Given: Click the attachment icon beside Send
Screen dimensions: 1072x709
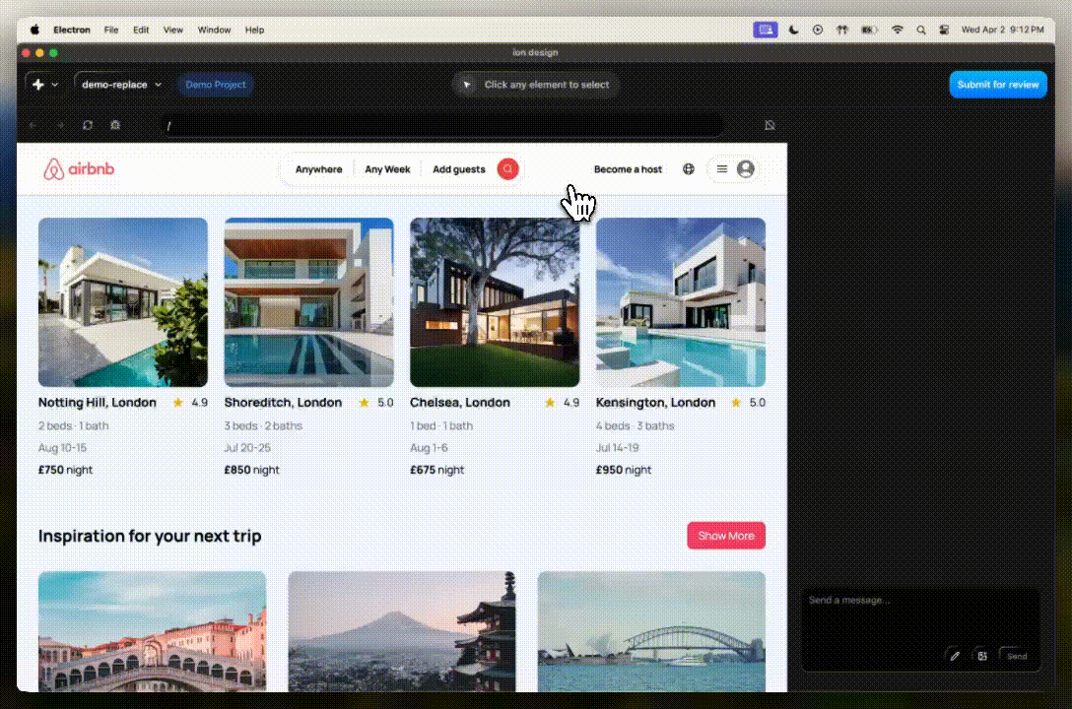Looking at the screenshot, I should 981,656.
